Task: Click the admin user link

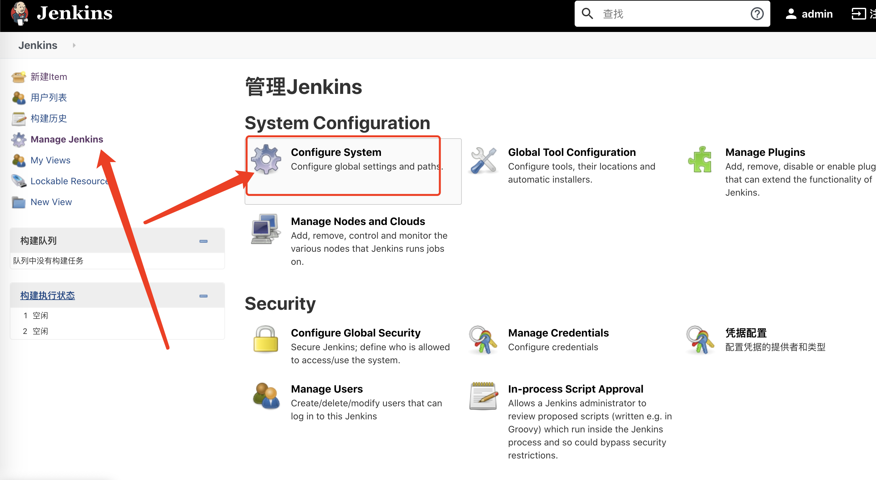Action: (817, 14)
